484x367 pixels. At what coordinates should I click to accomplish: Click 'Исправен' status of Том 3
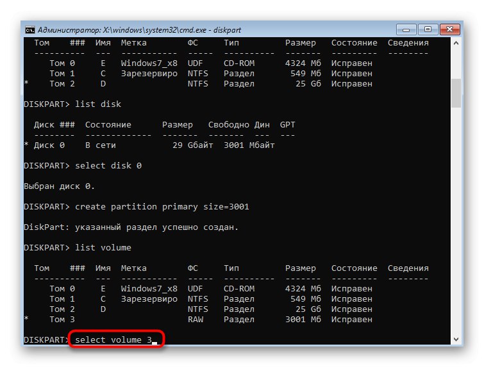(x=352, y=320)
